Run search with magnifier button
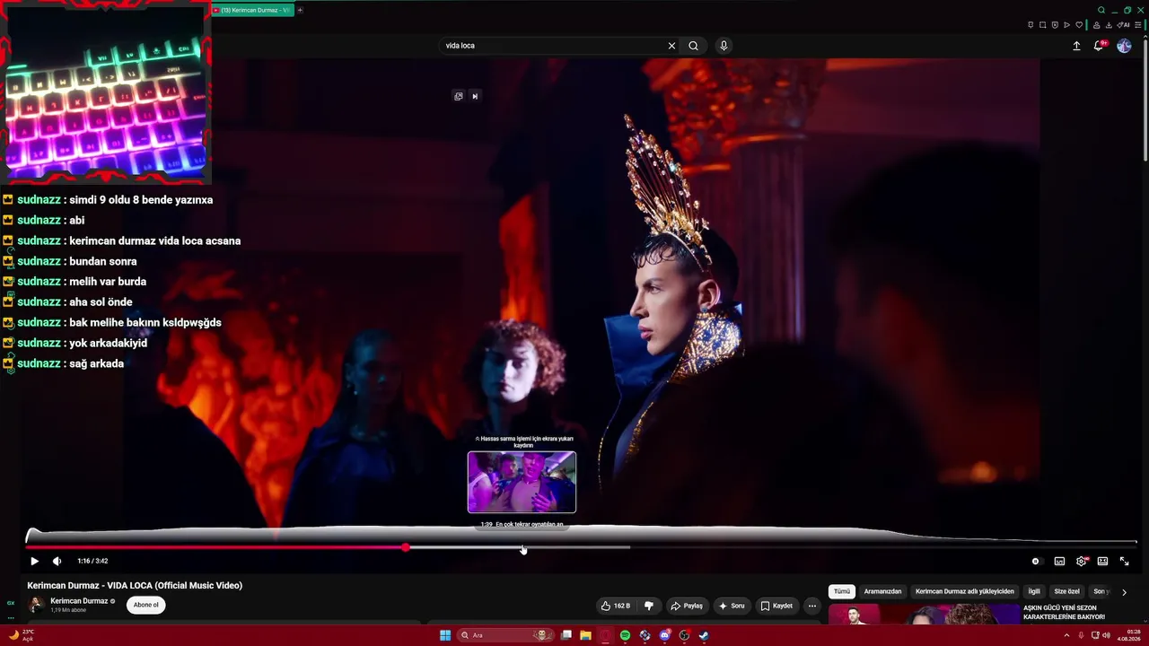 coord(693,46)
